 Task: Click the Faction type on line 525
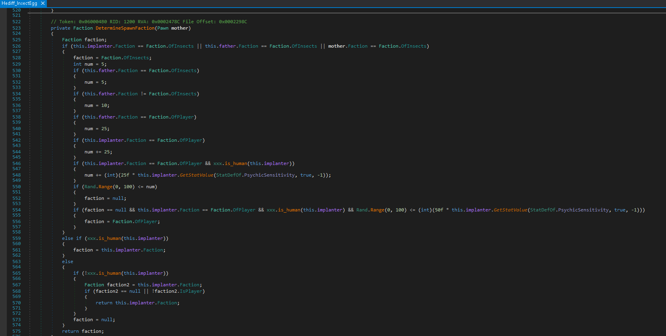click(x=72, y=40)
